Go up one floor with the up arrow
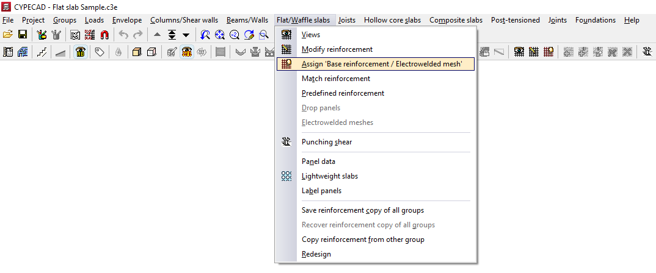Screen dimensions: 656x273 coord(158,35)
